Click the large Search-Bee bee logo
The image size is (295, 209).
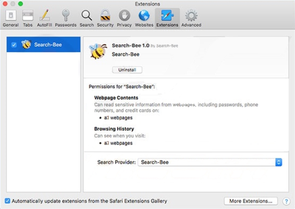(98, 51)
